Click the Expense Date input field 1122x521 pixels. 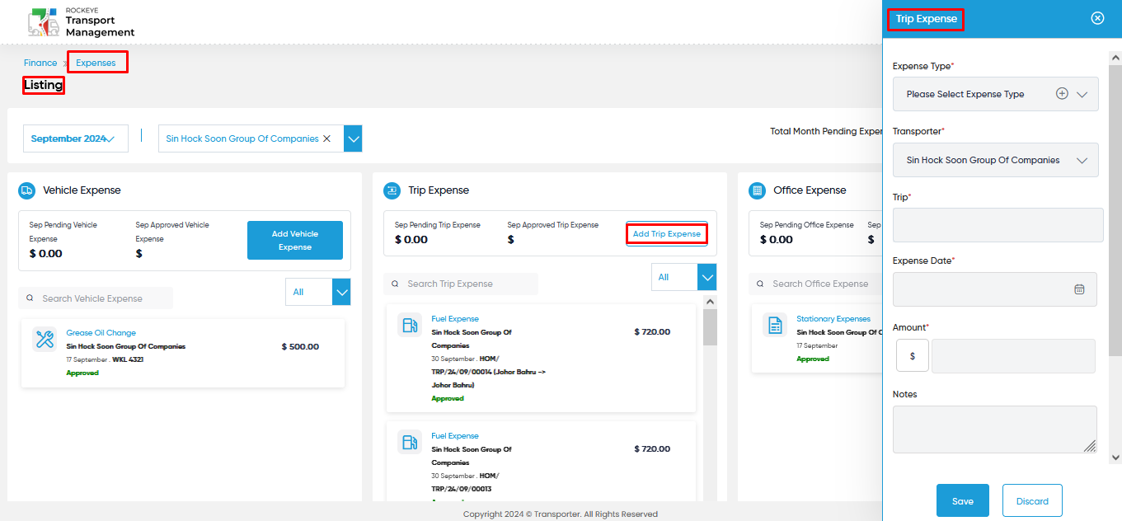(x=995, y=289)
